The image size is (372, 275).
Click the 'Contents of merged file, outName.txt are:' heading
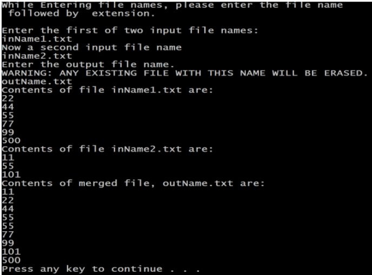134,183
